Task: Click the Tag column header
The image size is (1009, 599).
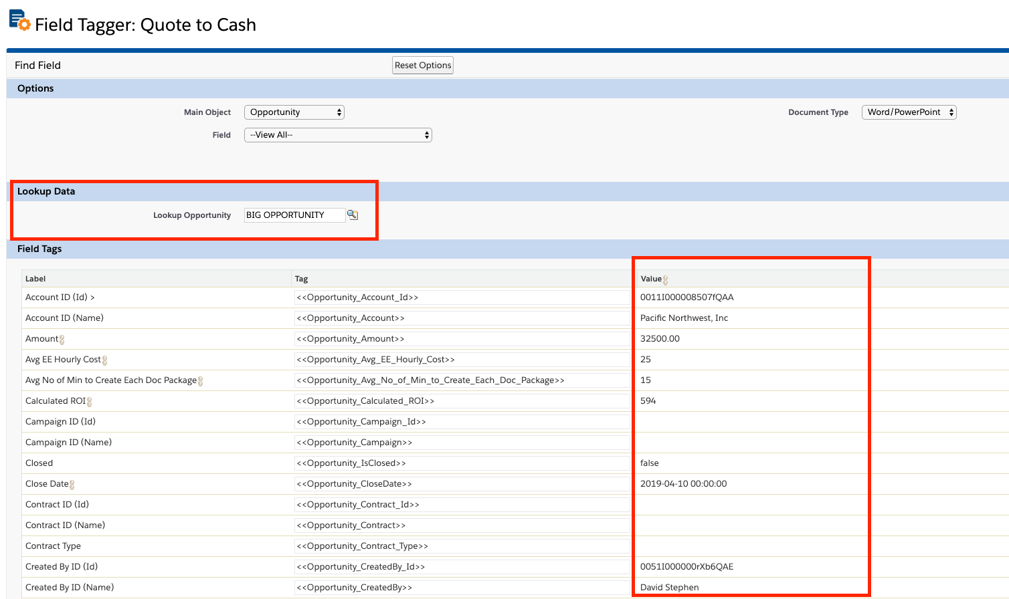Action: click(x=301, y=279)
